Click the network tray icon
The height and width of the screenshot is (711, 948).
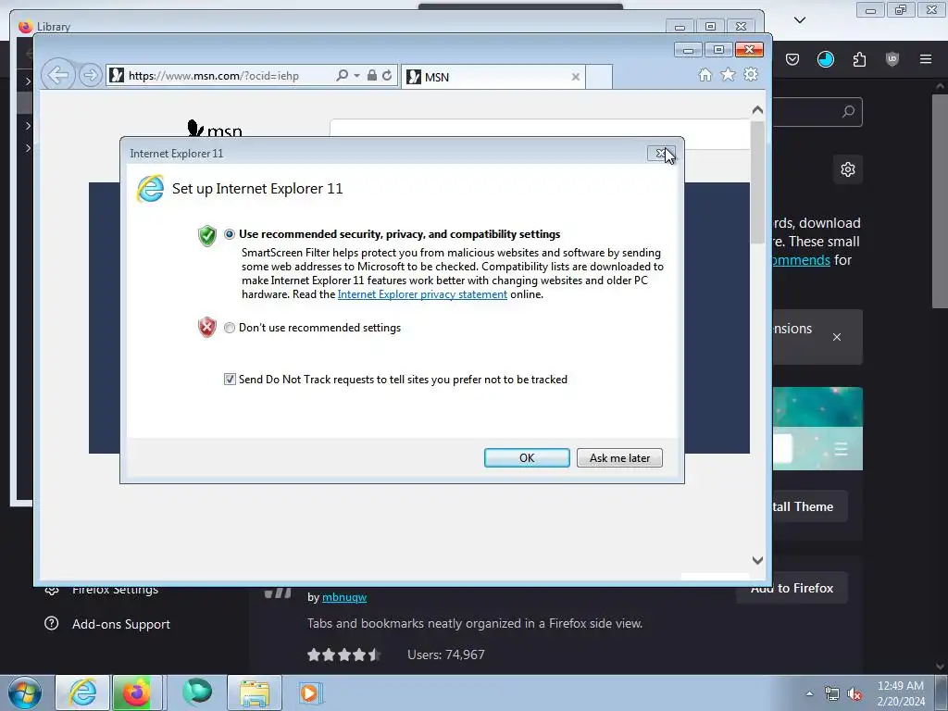(832, 694)
